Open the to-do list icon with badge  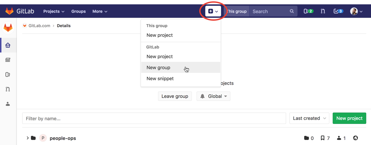pyautogui.click(x=338, y=11)
